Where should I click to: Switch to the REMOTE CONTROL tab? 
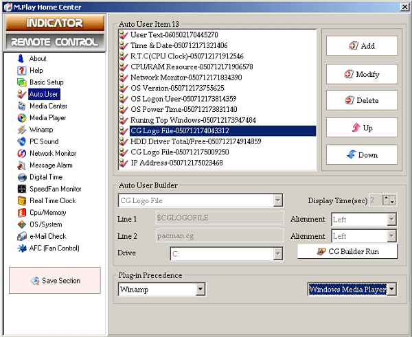(55, 42)
